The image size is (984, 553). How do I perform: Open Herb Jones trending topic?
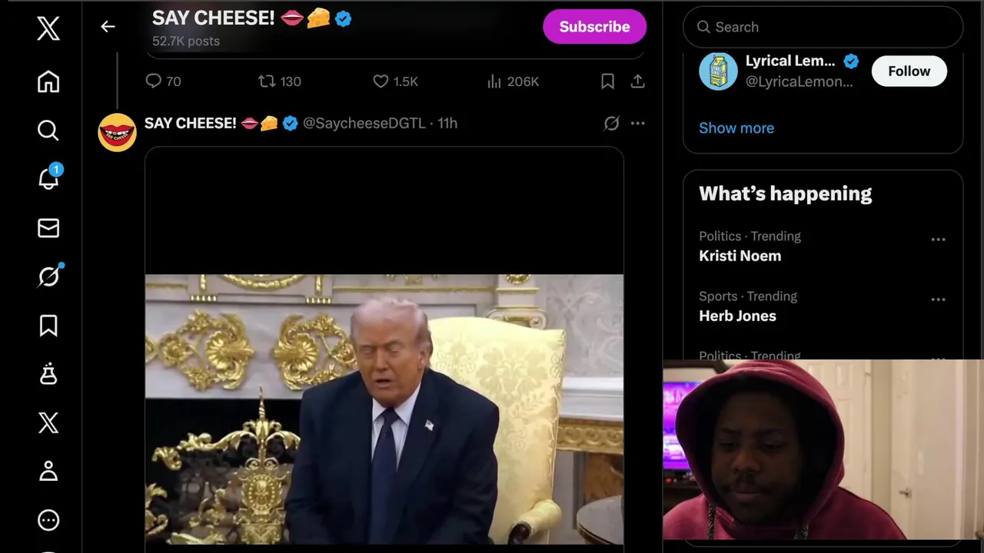pyautogui.click(x=737, y=316)
